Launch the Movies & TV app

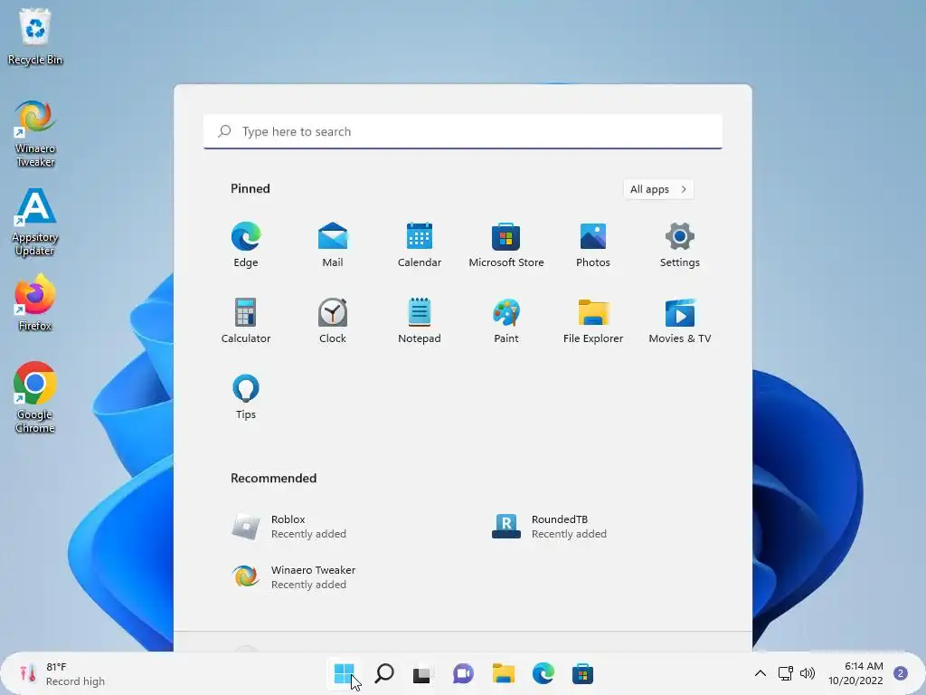pos(680,321)
